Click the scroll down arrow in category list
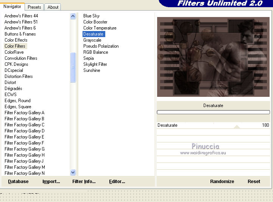Screen dimensions: 273x202 [73, 172]
